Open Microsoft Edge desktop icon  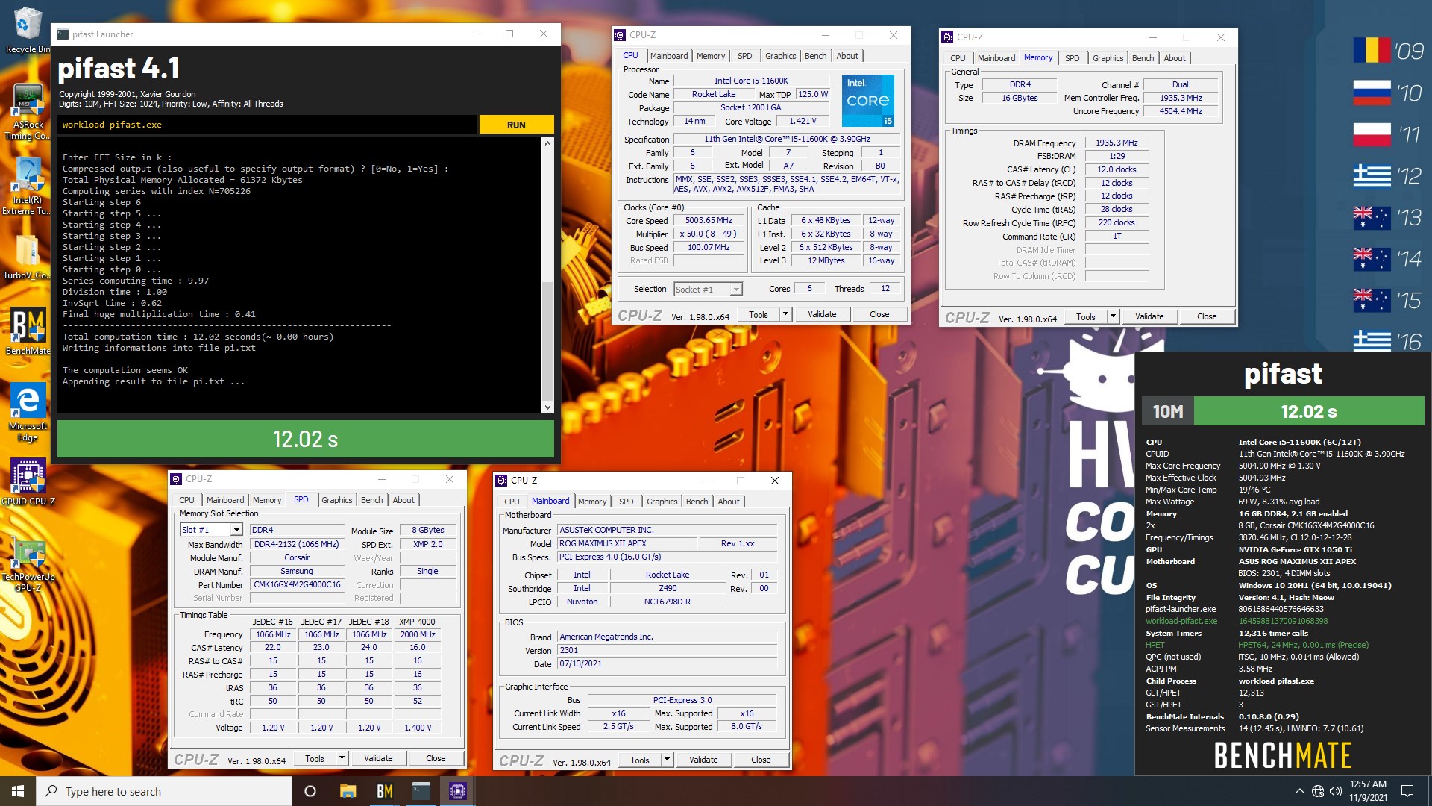click(28, 413)
